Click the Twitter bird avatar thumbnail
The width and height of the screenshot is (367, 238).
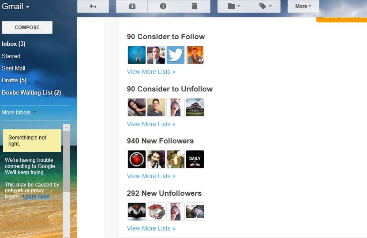pyautogui.click(x=176, y=55)
